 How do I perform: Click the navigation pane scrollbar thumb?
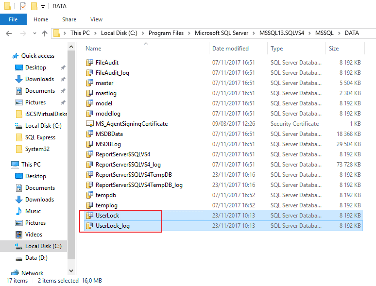(71, 155)
